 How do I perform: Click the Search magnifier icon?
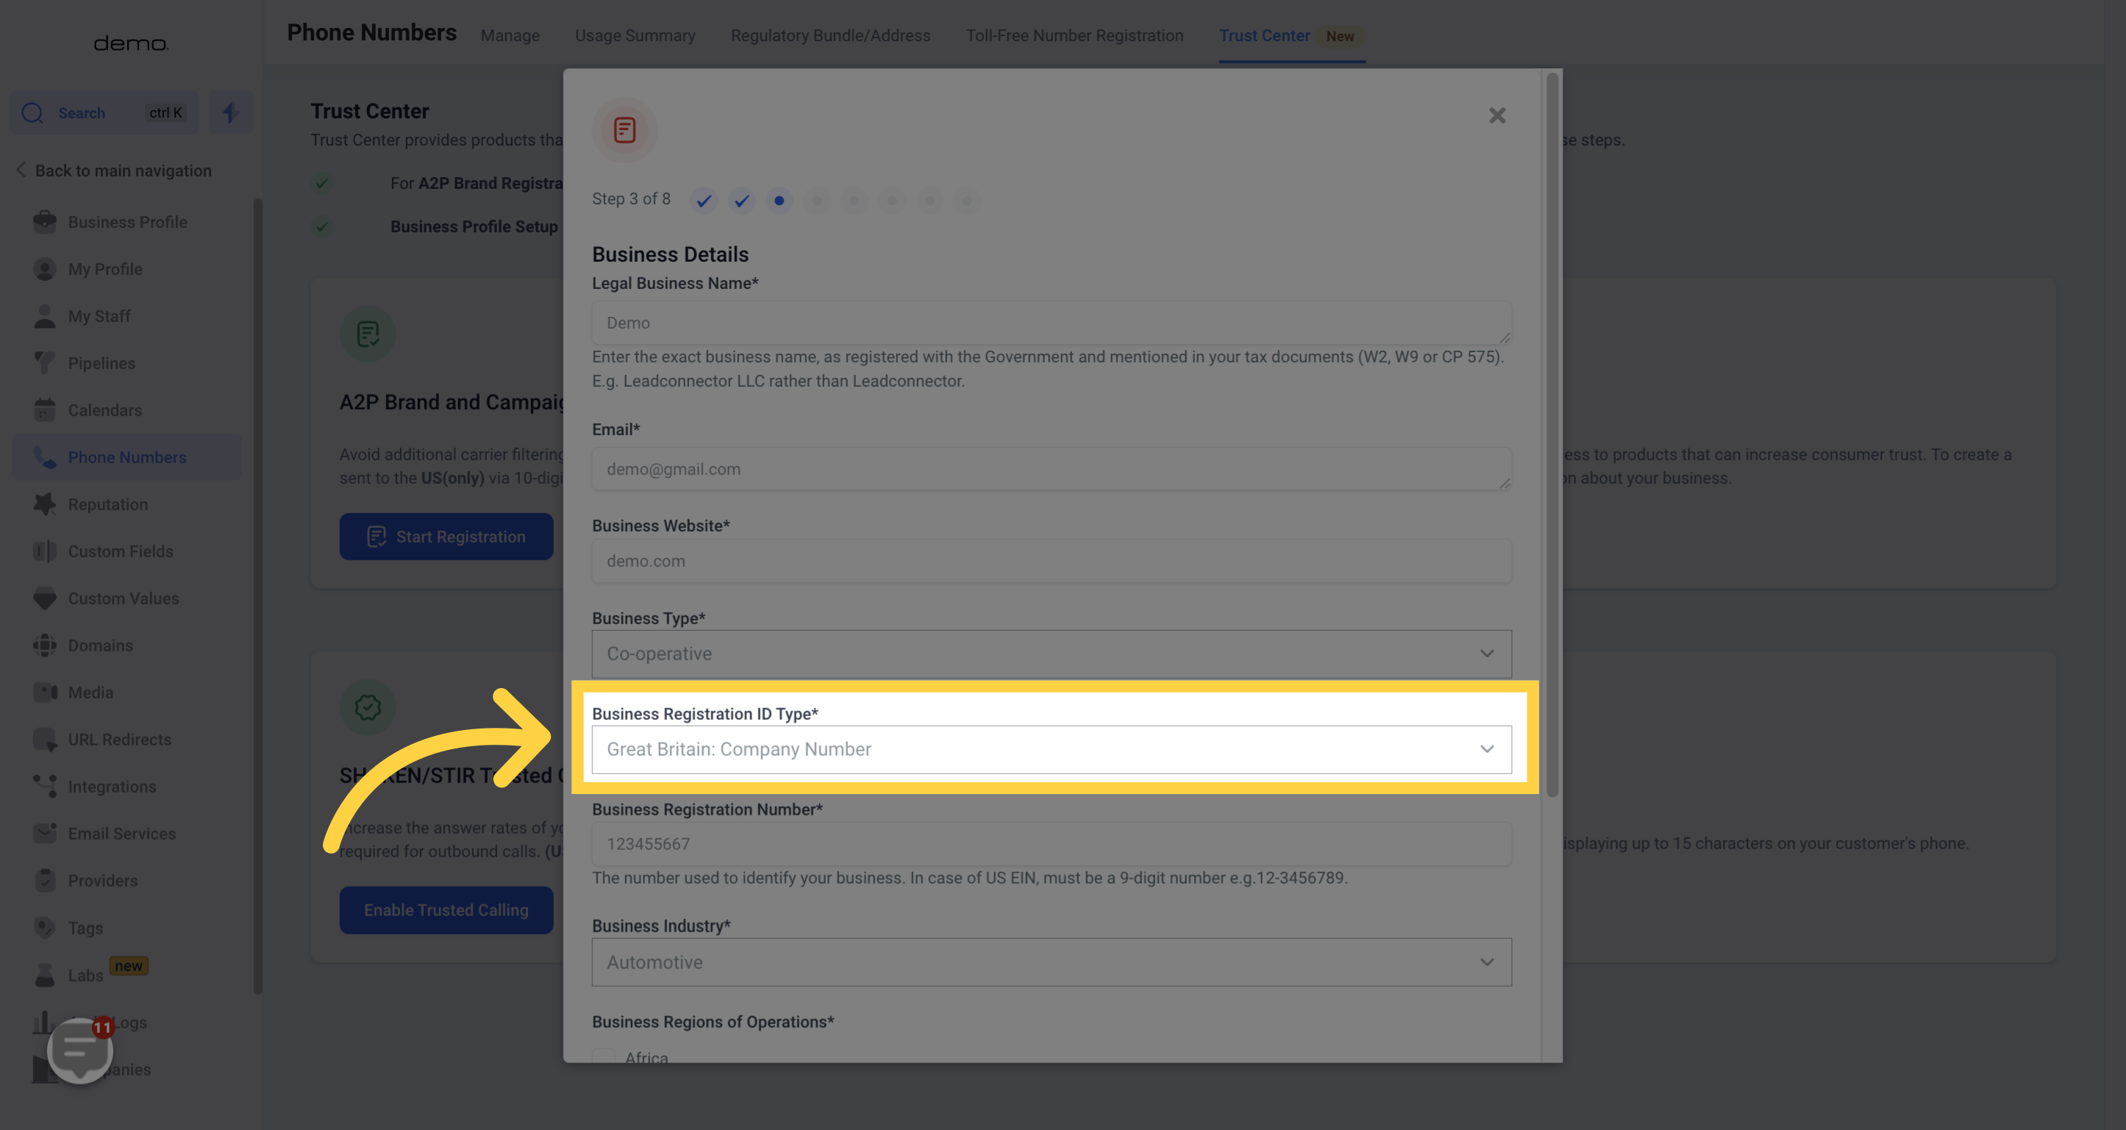[33, 113]
